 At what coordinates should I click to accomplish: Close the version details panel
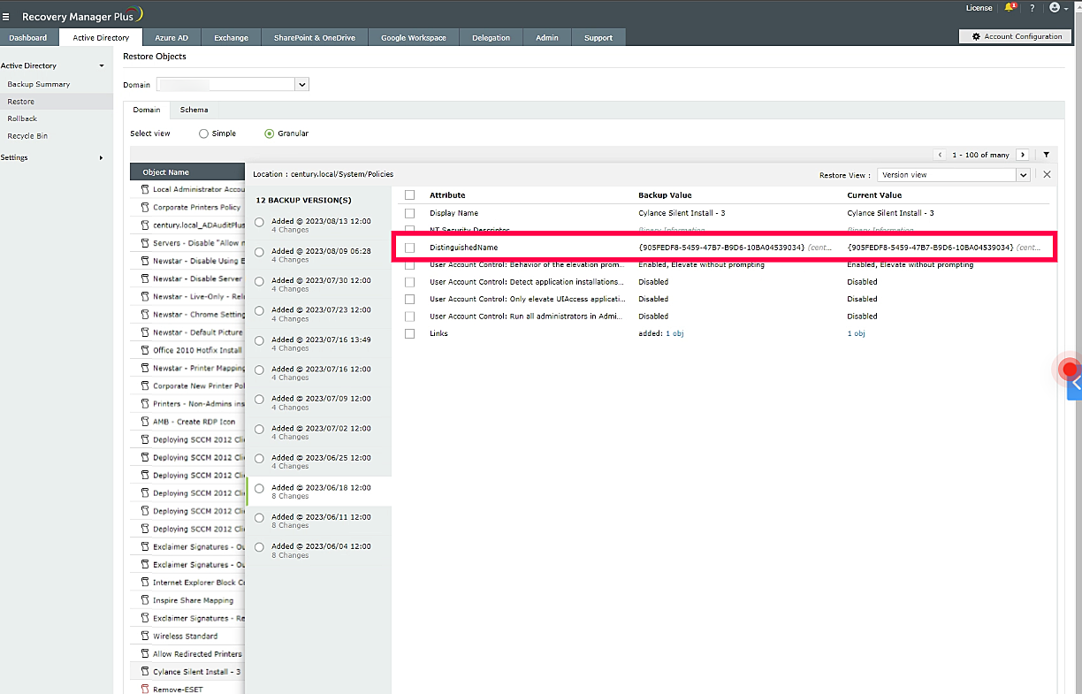1047,175
